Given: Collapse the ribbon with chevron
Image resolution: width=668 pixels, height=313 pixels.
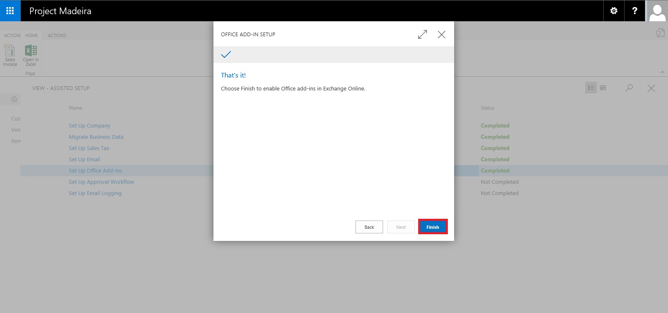Looking at the screenshot, I should pos(662,72).
